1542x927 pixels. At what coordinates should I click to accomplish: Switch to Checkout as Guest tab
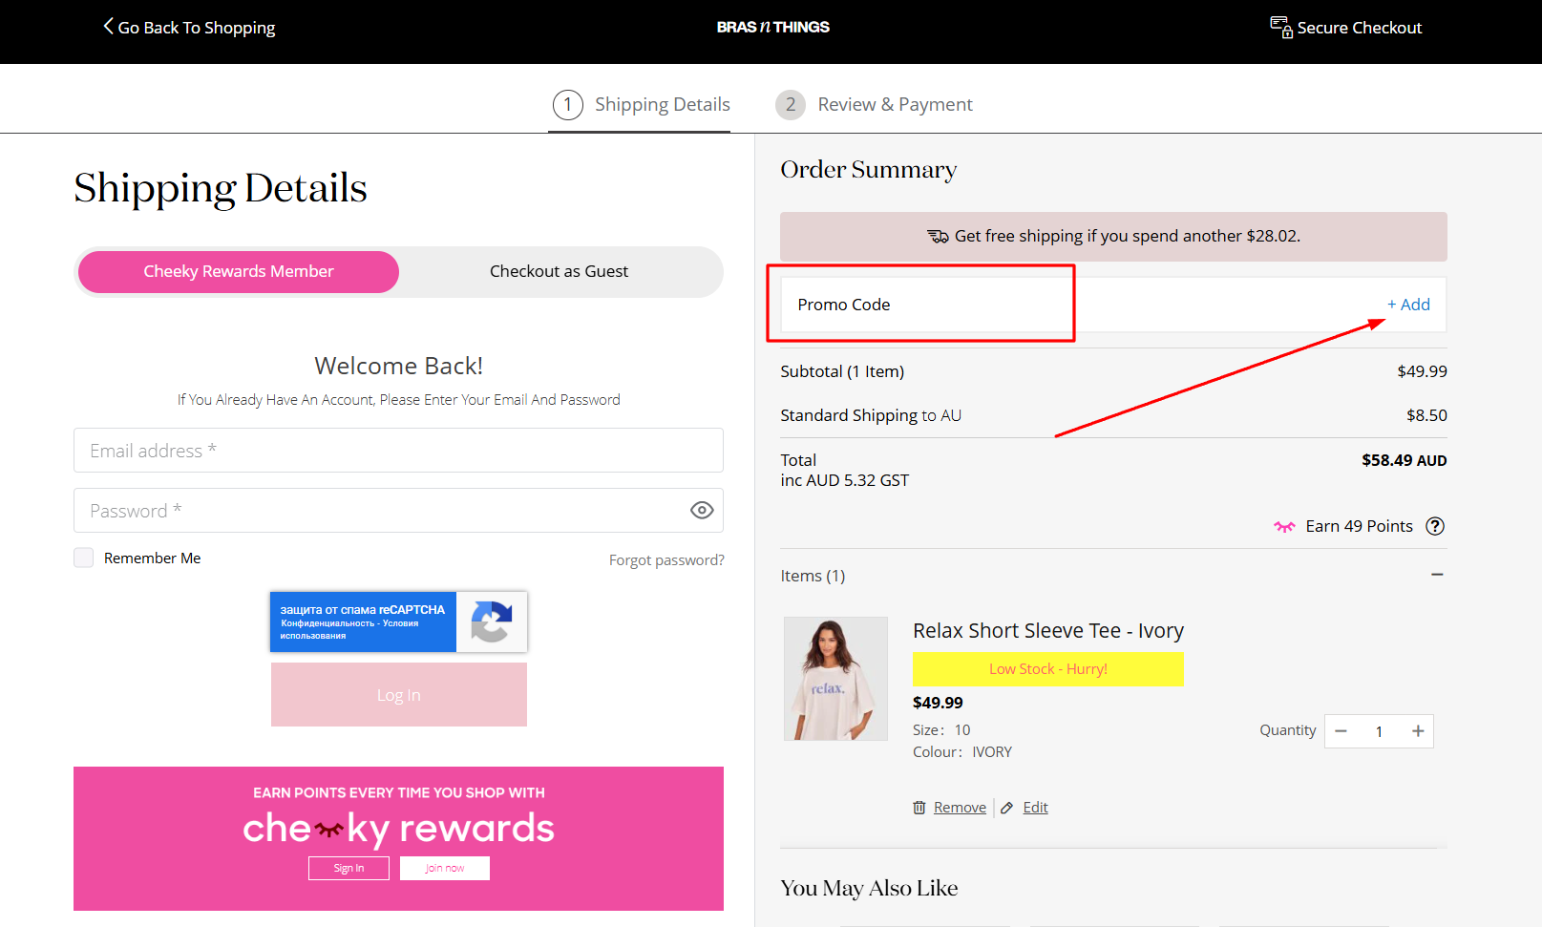pyautogui.click(x=559, y=271)
